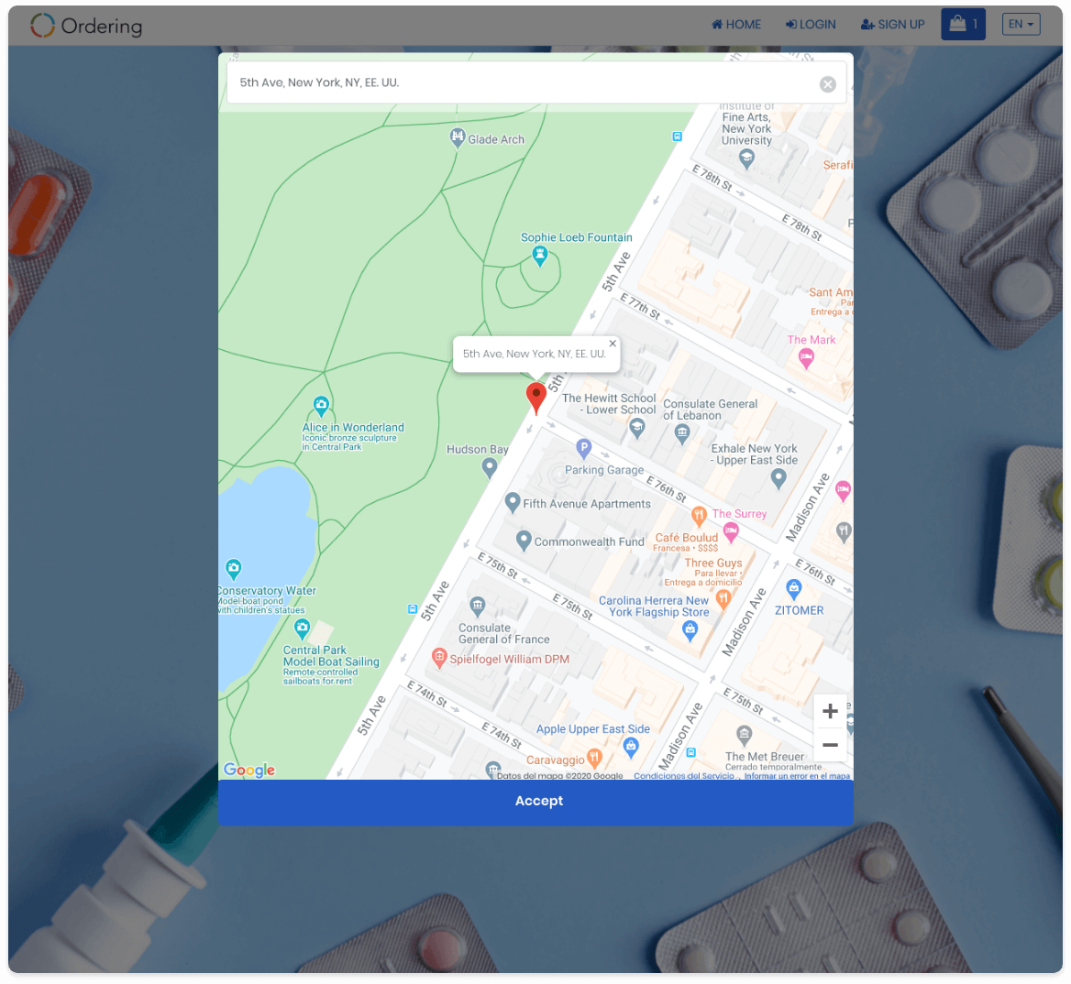Click the E 77th St street label
Screen dimensions: 1071x984
point(640,306)
